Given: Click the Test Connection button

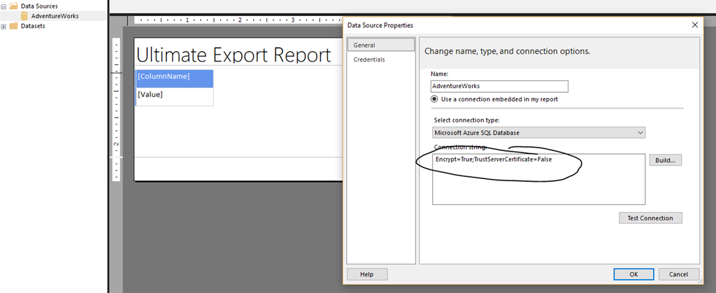Looking at the screenshot, I should point(650,217).
